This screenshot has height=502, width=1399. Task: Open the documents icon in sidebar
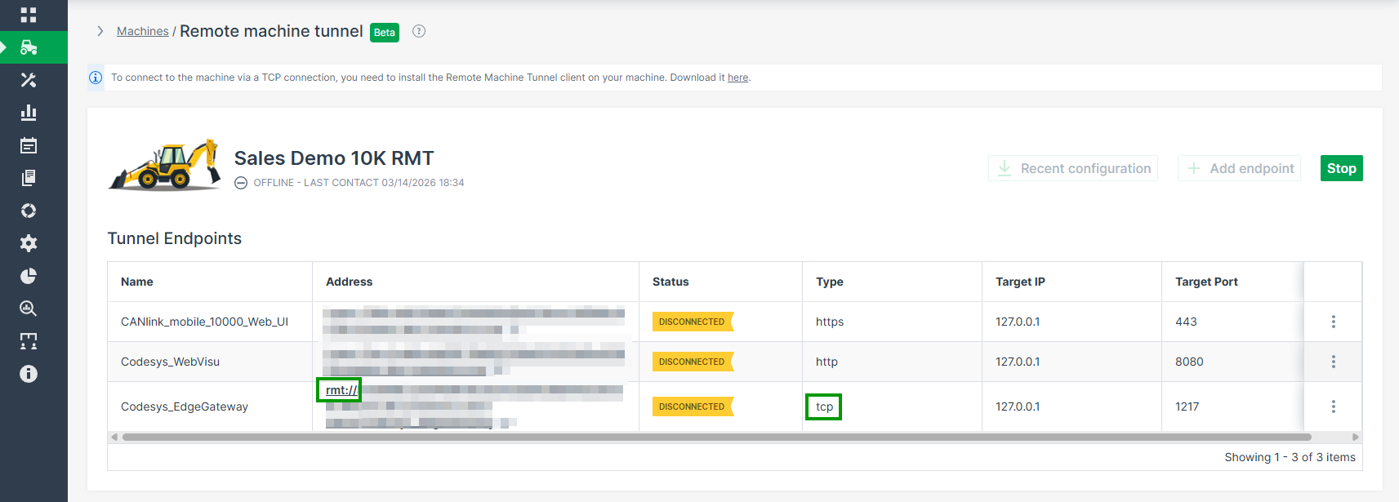[x=29, y=178]
